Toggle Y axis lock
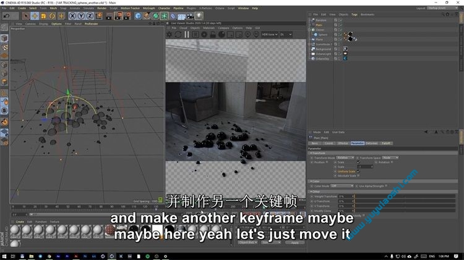This screenshot has width=464, height=260. [81, 16]
